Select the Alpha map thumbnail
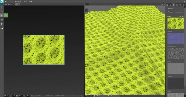186x97 pixels. click(x=176, y=95)
